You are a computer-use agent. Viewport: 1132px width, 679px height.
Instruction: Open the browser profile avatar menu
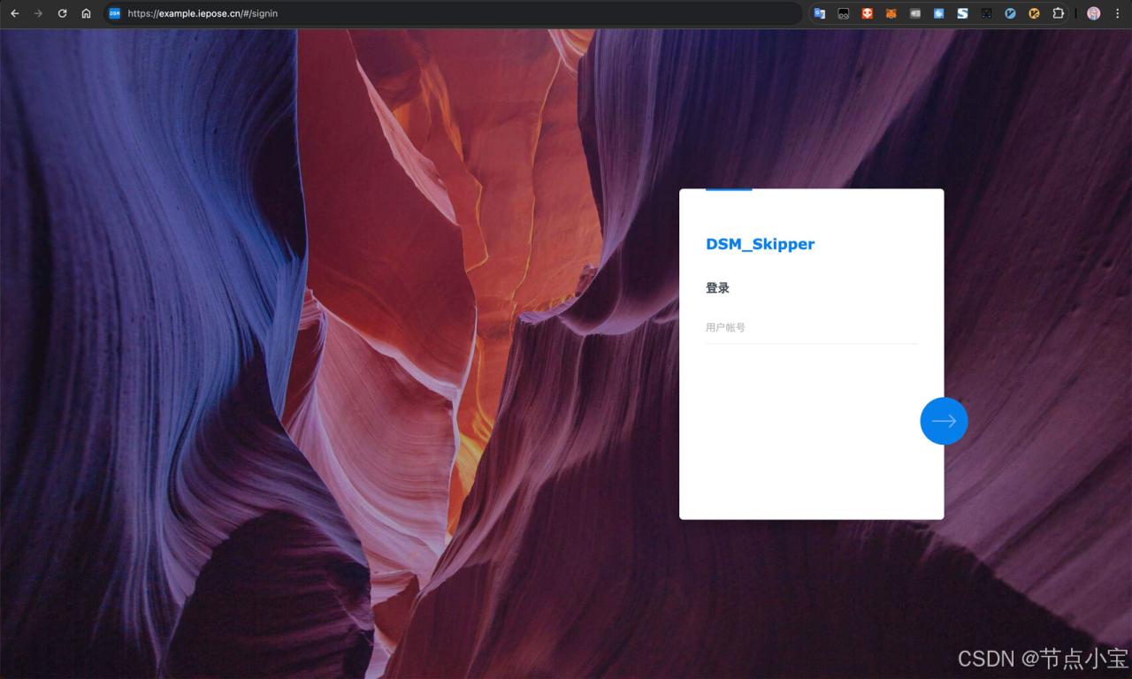[x=1093, y=13]
